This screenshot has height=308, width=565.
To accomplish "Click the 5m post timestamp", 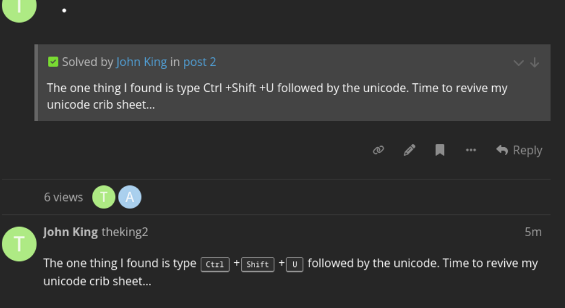I will click(x=533, y=232).
